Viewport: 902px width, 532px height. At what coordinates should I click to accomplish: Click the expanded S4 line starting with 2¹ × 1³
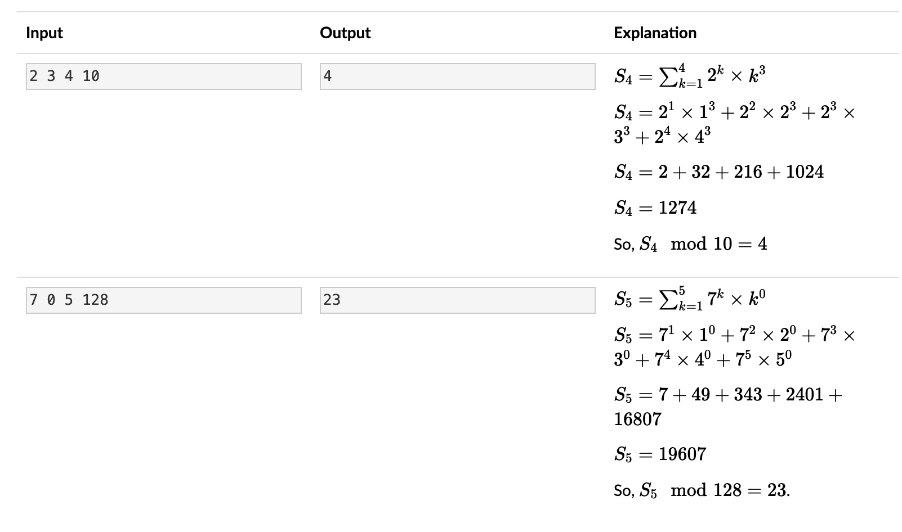tap(735, 112)
